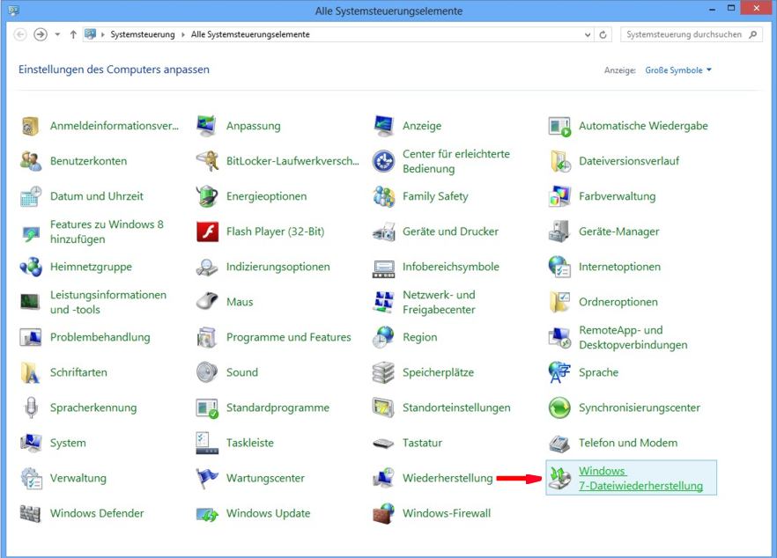Open the Wiederherstellung link
Screen dimensions: 777x558
click(448, 478)
